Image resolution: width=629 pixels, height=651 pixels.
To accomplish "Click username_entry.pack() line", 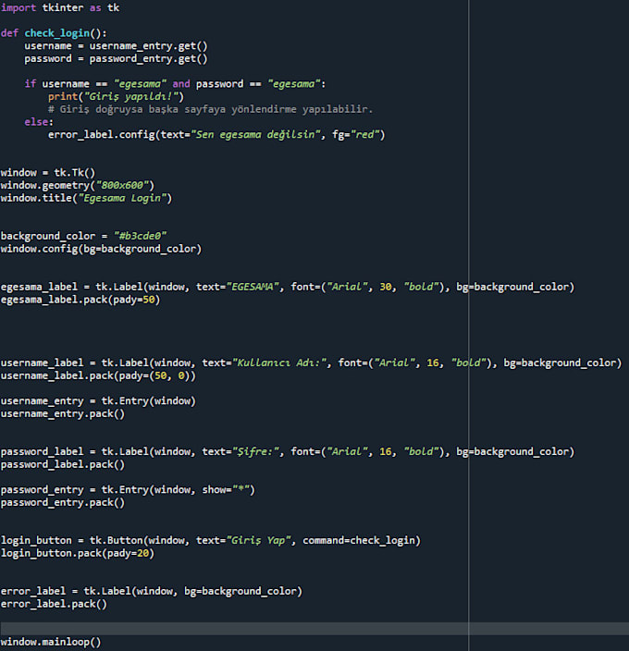I will pyautogui.click(x=62, y=414).
